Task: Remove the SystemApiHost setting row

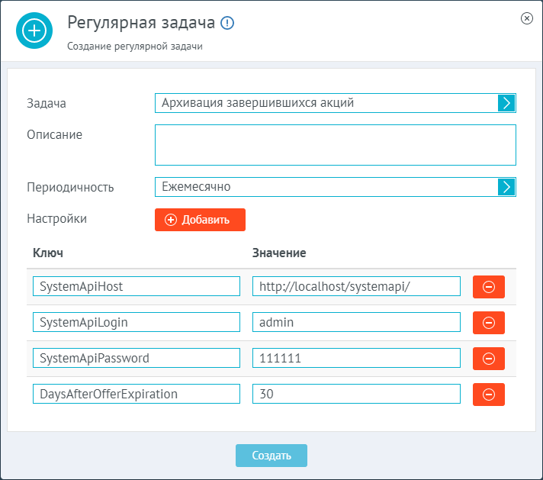Action: (x=489, y=287)
